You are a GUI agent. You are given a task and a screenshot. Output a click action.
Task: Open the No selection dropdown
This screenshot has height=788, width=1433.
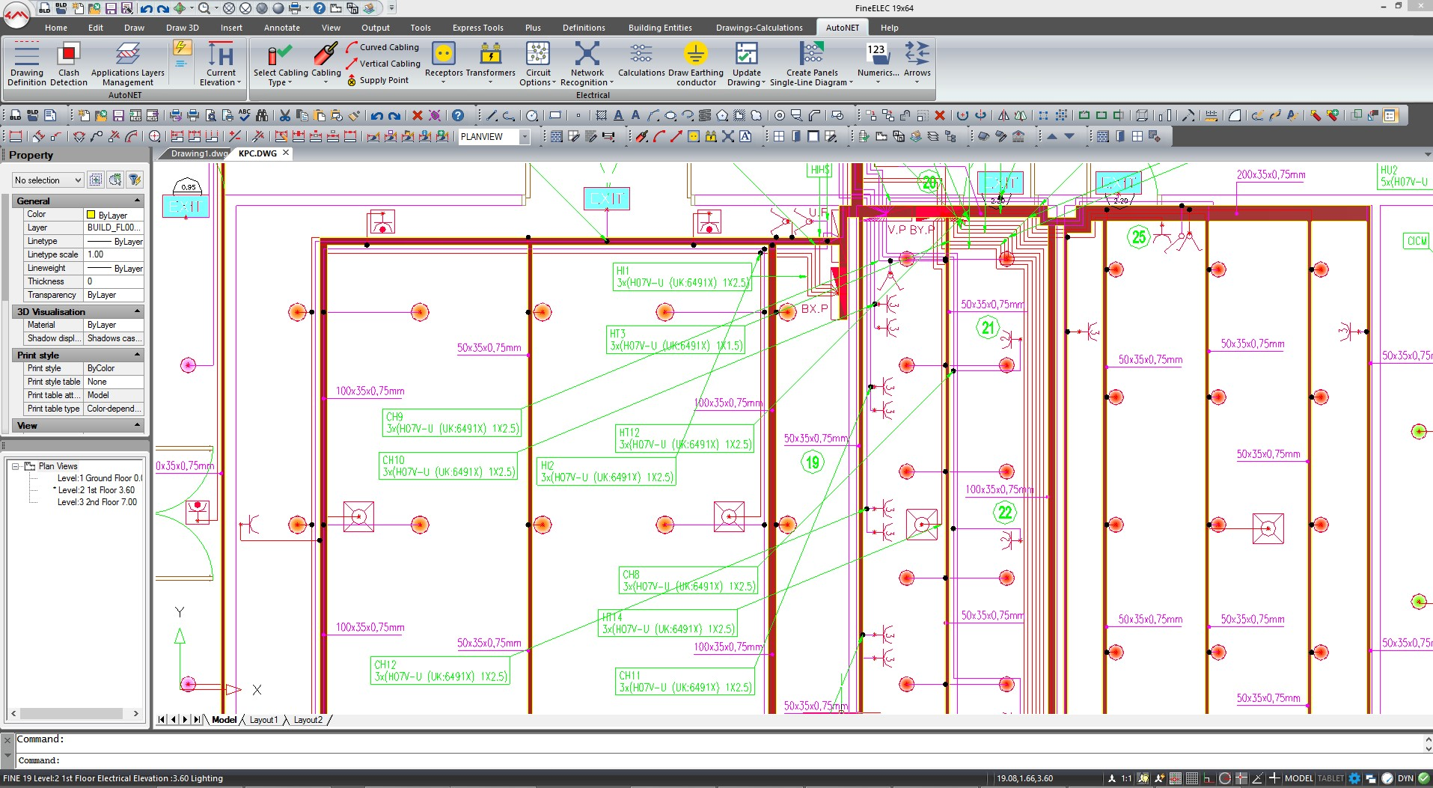[47, 180]
